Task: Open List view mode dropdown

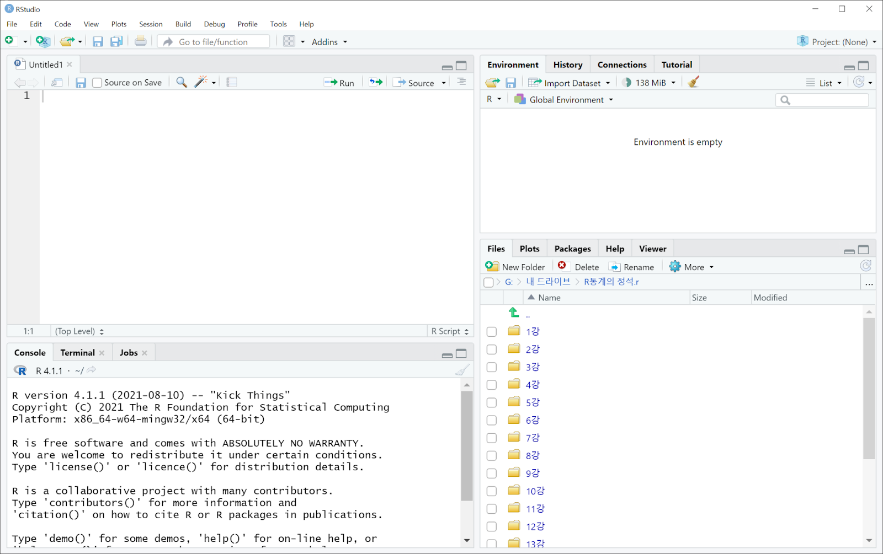Action: [x=825, y=83]
